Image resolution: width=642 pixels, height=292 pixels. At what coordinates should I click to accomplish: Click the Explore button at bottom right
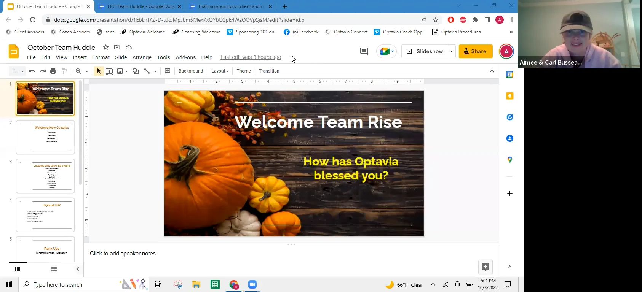[x=485, y=267]
